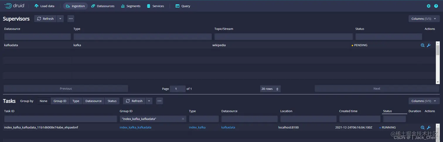Click the kafkadata datasource link in Tasks
Image resolution: width=443 pixels, height=142 pixels.
point(228,127)
